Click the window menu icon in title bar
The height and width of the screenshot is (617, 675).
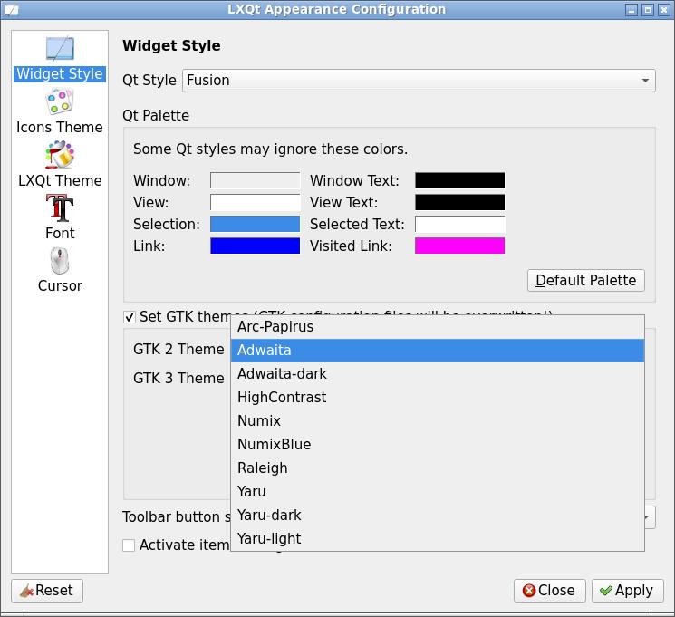coord(12,10)
